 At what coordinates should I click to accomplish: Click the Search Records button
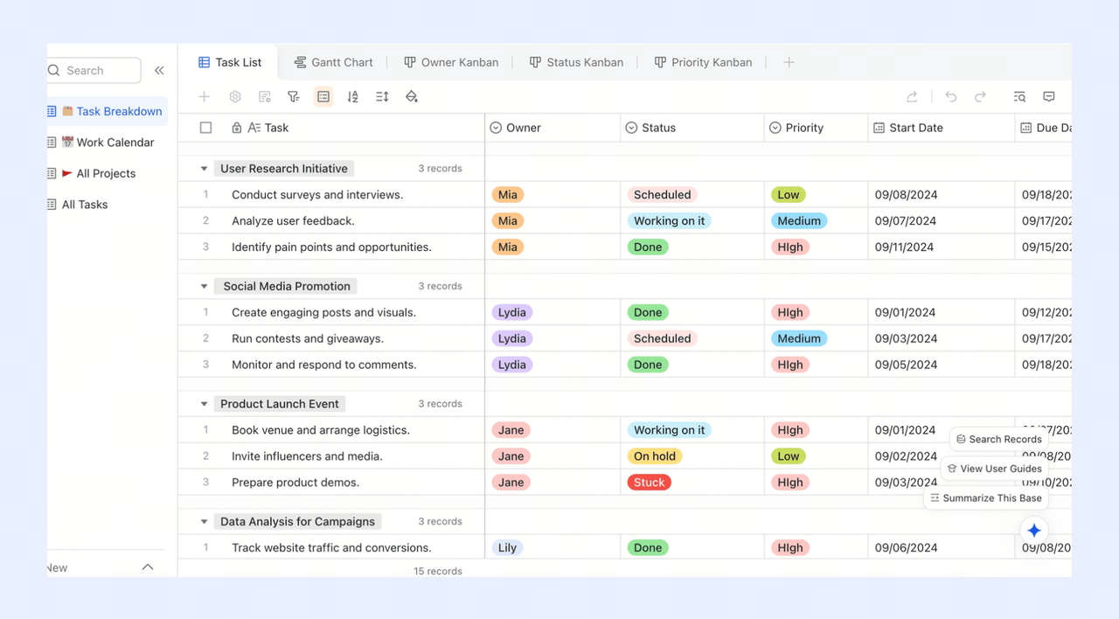[998, 439]
